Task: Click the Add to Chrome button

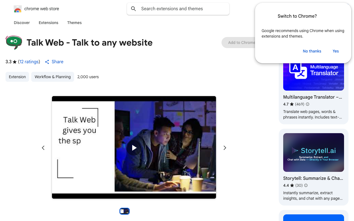Action: 238,43
